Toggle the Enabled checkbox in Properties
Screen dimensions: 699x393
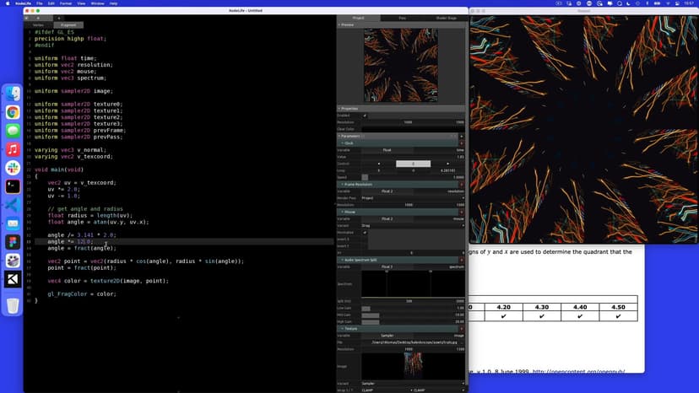(x=365, y=116)
